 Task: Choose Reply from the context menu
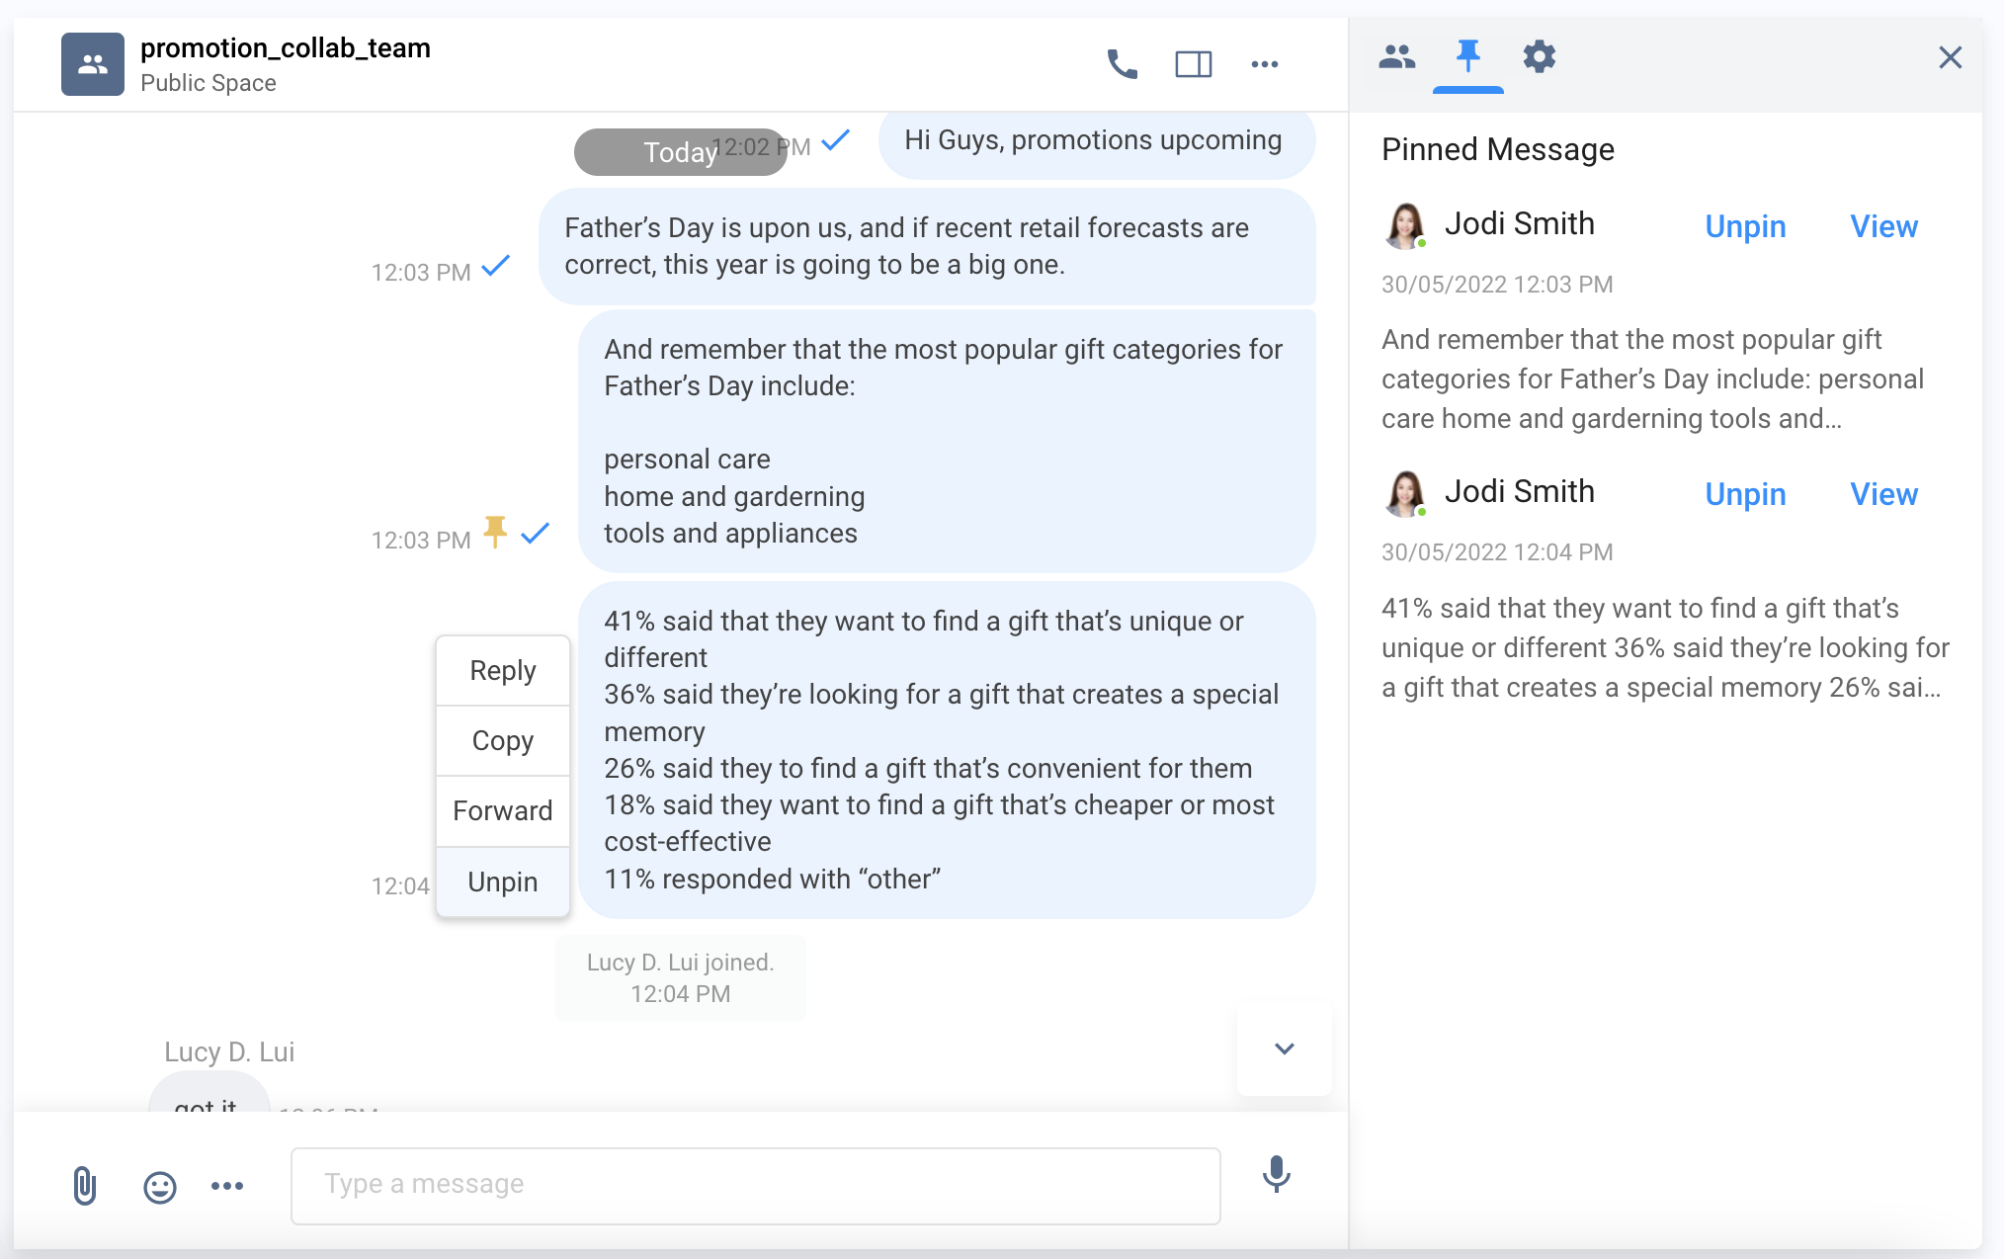pos(503,671)
